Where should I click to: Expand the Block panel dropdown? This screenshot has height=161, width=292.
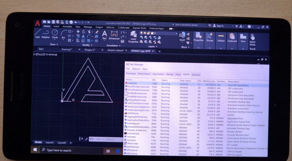[185, 47]
